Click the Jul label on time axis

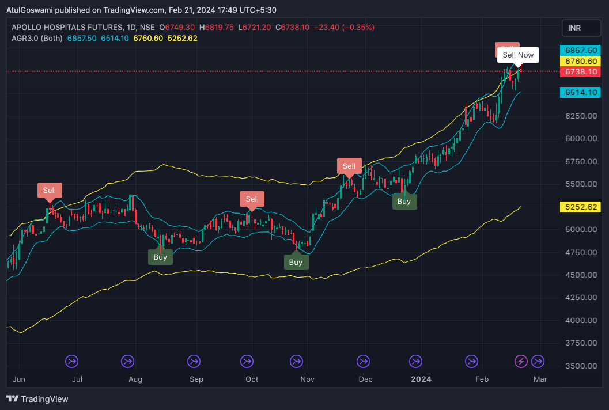pos(77,379)
